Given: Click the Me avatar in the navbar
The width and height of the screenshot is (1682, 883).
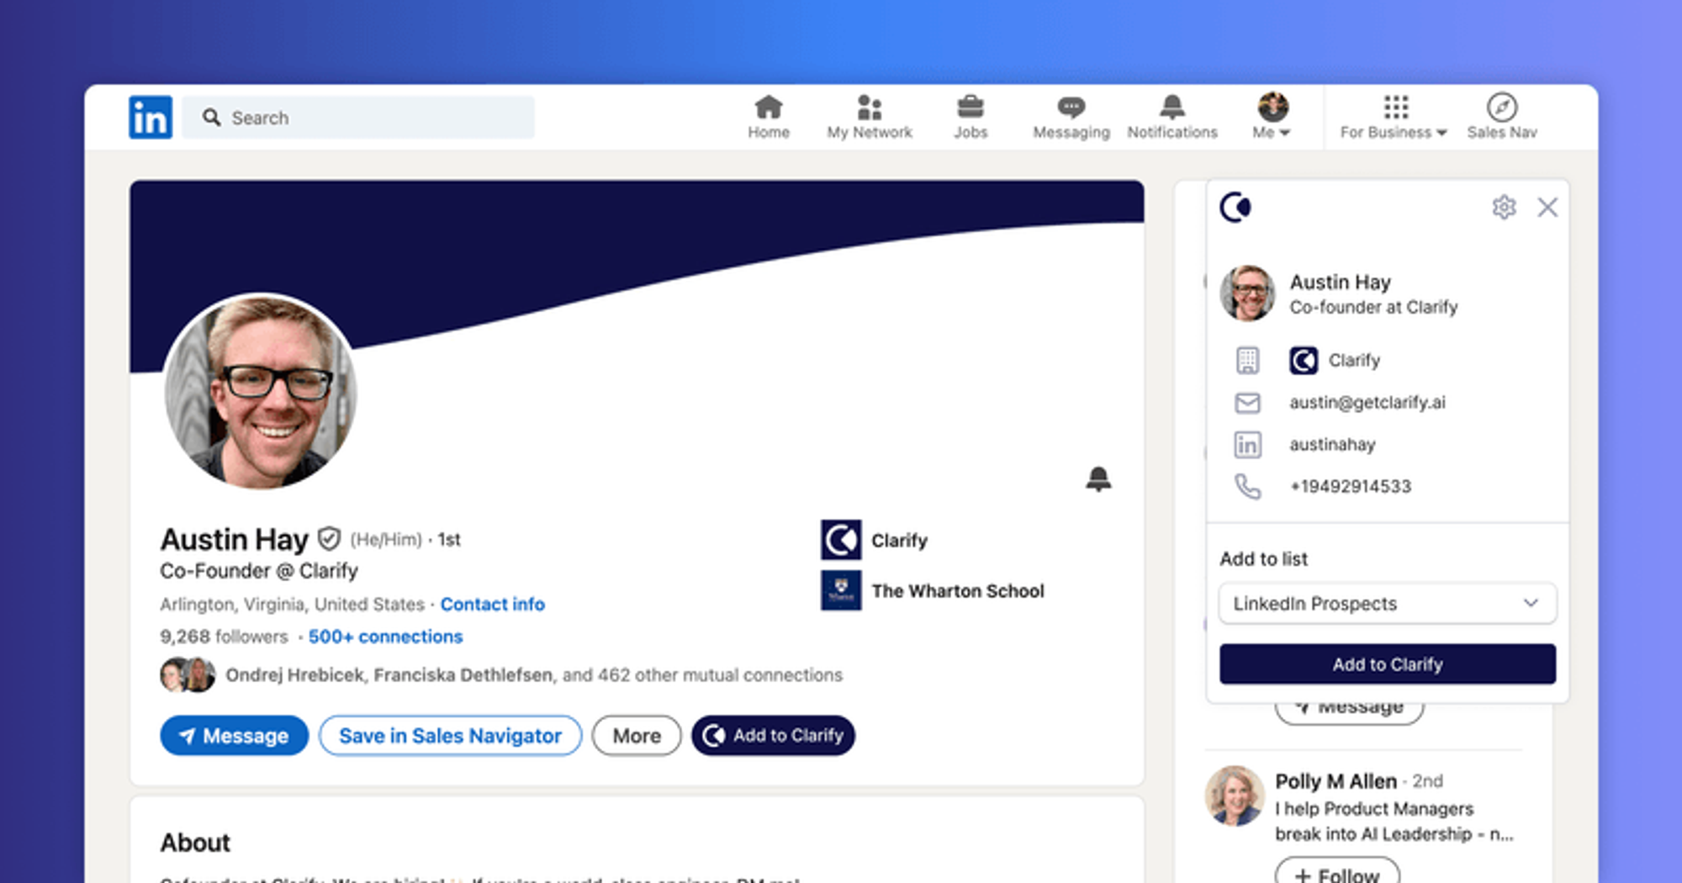Looking at the screenshot, I should pyautogui.click(x=1273, y=107).
